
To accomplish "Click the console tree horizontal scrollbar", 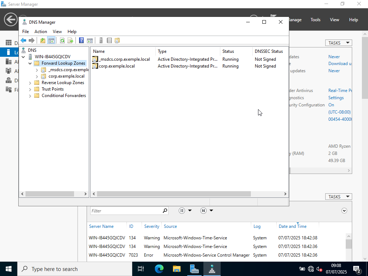I will point(50,194).
